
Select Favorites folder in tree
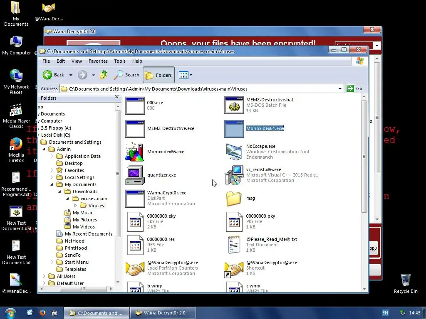click(x=74, y=170)
